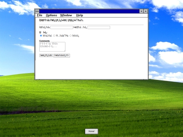The height and width of the screenshot is (137, 183).
Task: Maximize window with the up-arrow title button
Action: pyautogui.click(x=146, y=11)
